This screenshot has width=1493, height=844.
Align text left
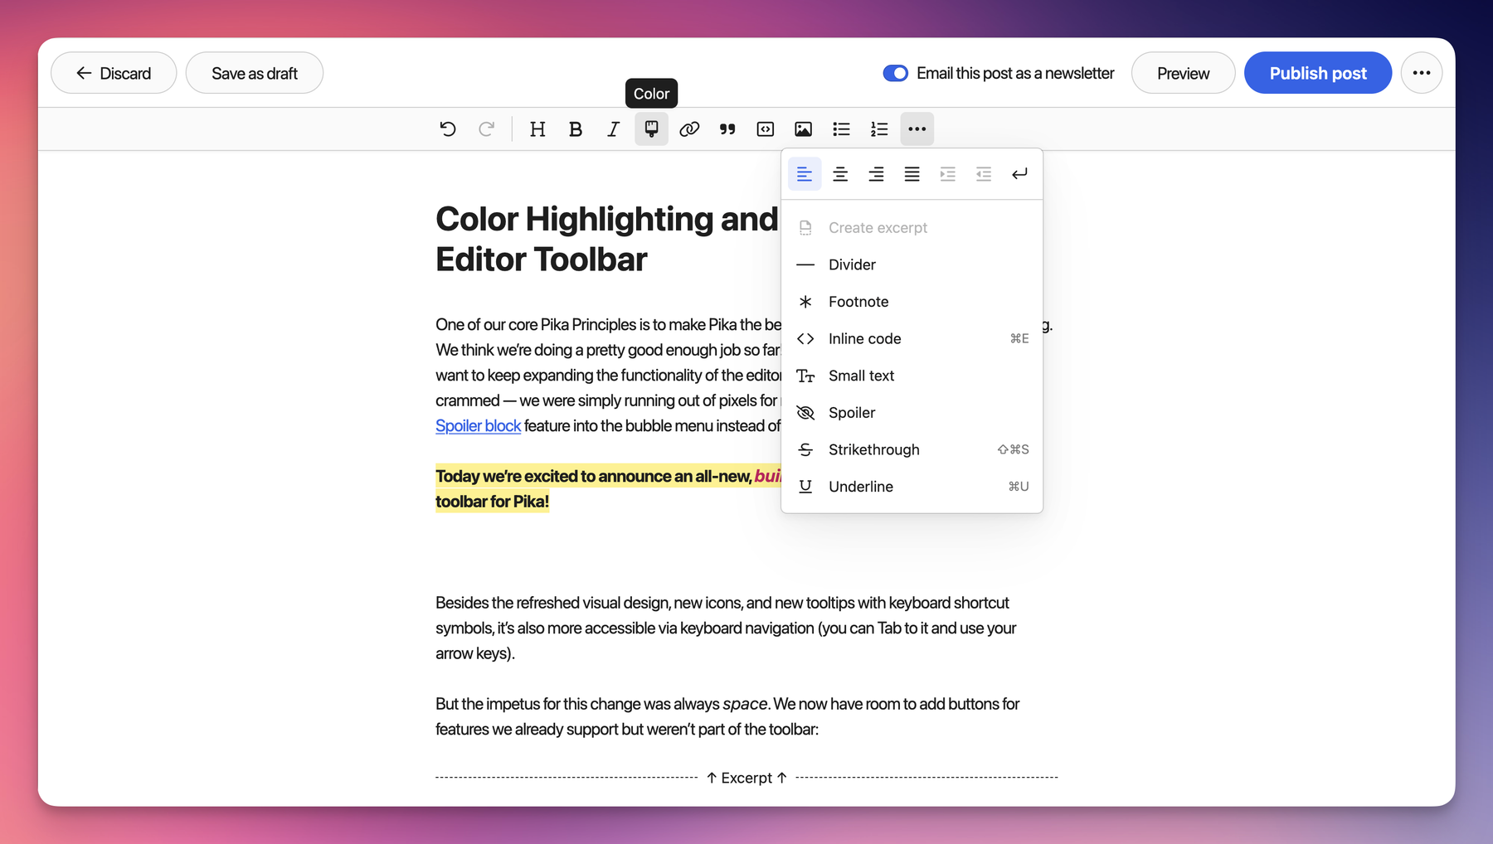[x=805, y=174]
